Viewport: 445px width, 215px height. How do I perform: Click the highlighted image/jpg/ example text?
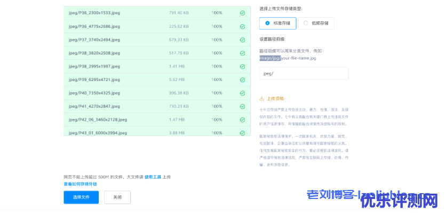click(270, 58)
